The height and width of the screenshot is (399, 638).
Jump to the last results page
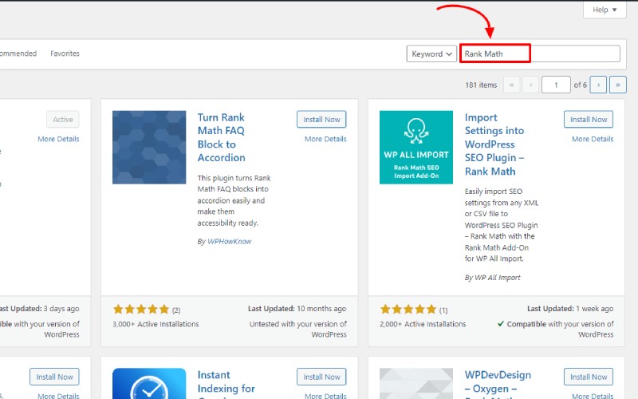click(x=617, y=85)
